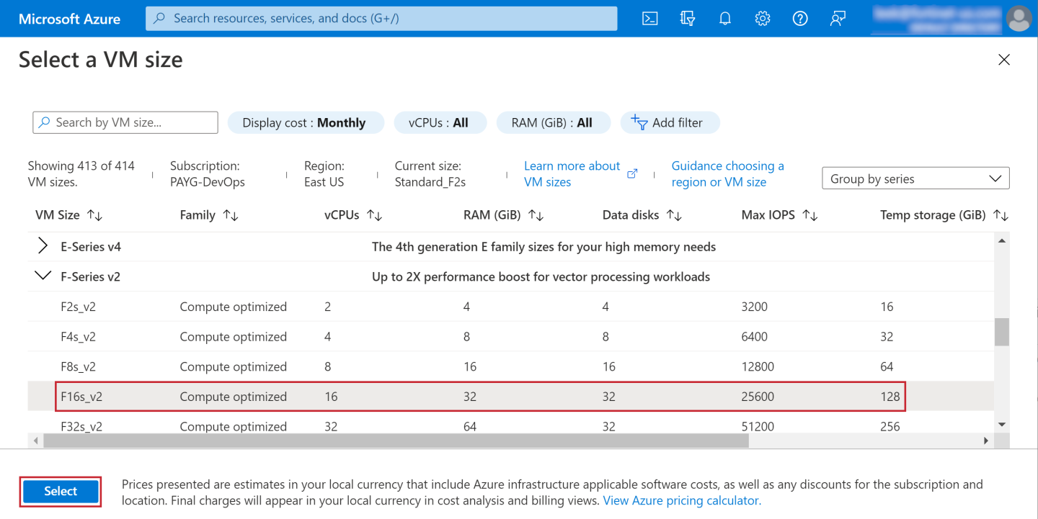Open the Directories and subscriptions filter icon

(687, 19)
